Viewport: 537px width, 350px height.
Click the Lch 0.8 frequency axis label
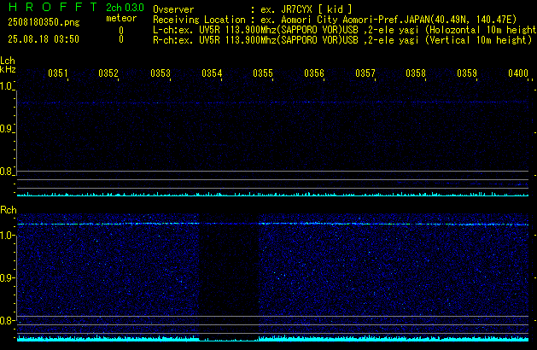(x=6, y=172)
